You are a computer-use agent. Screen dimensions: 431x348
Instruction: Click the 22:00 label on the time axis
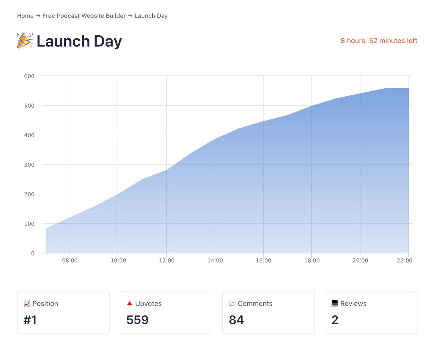click(405, 261)
